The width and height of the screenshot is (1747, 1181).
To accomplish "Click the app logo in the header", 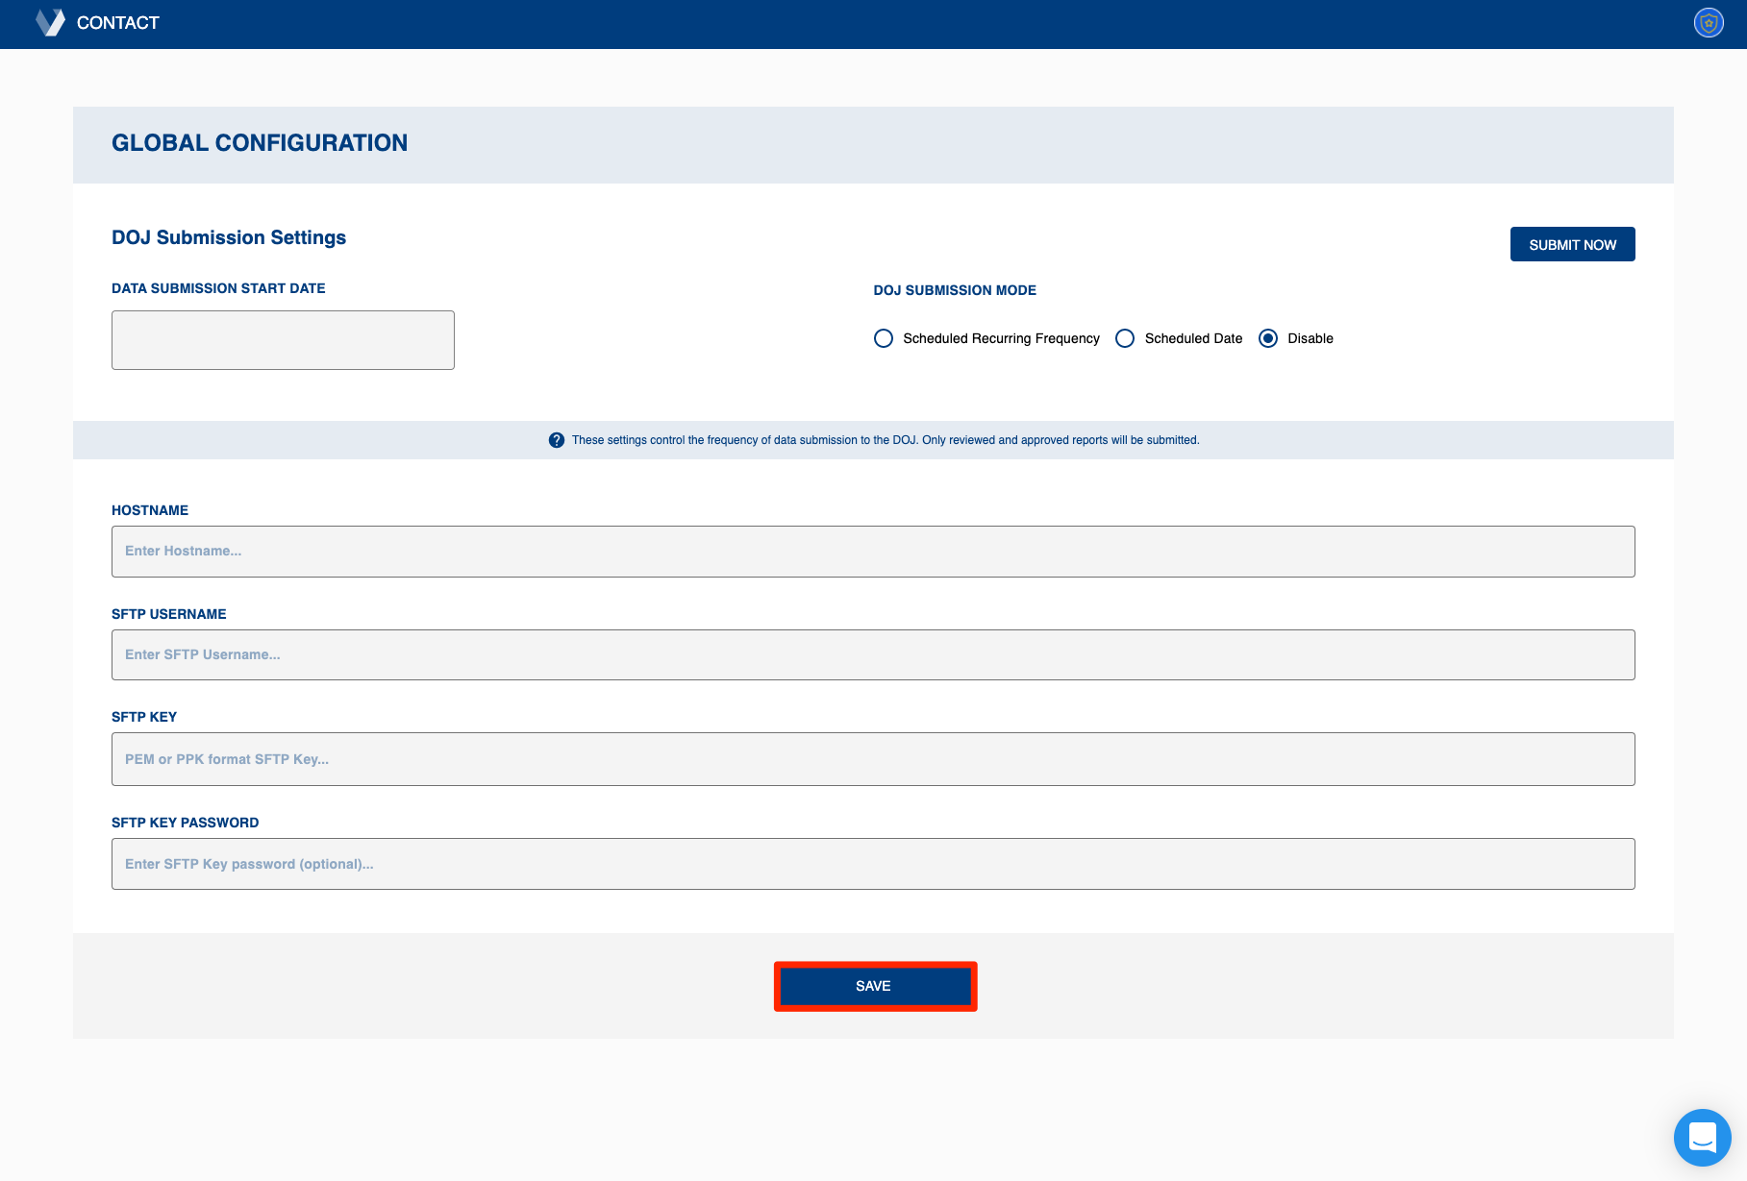I will click(x=50, y=22).
